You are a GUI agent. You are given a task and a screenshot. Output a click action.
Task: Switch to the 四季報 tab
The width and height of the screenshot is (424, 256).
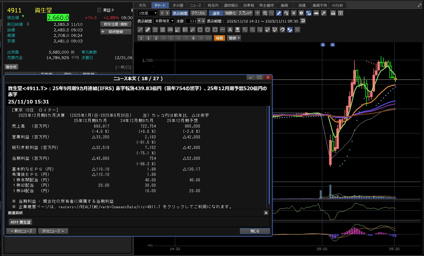click(x=248, y=5)
